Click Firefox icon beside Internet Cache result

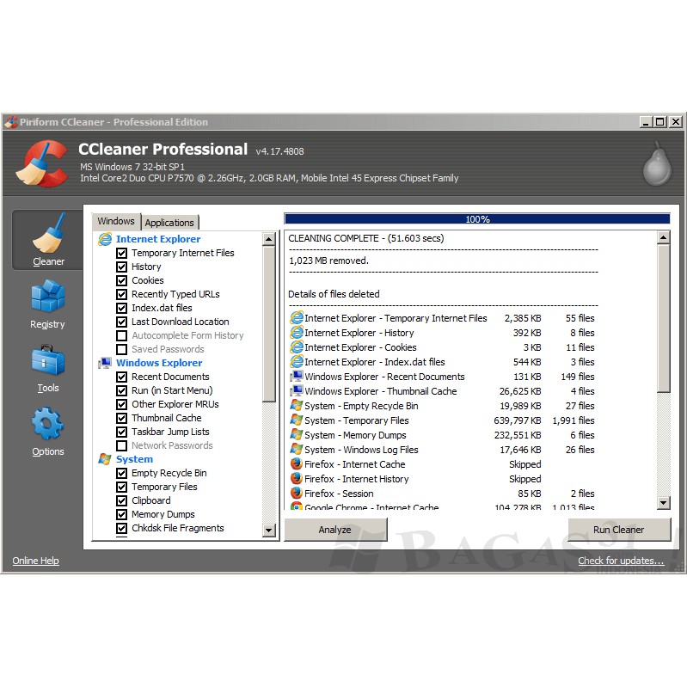point(297,464)
